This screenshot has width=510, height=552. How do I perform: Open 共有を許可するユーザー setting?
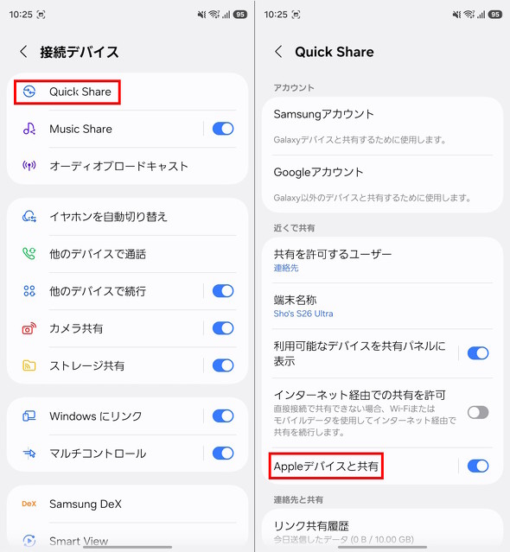pyautogui.click(x=382, y=260)
